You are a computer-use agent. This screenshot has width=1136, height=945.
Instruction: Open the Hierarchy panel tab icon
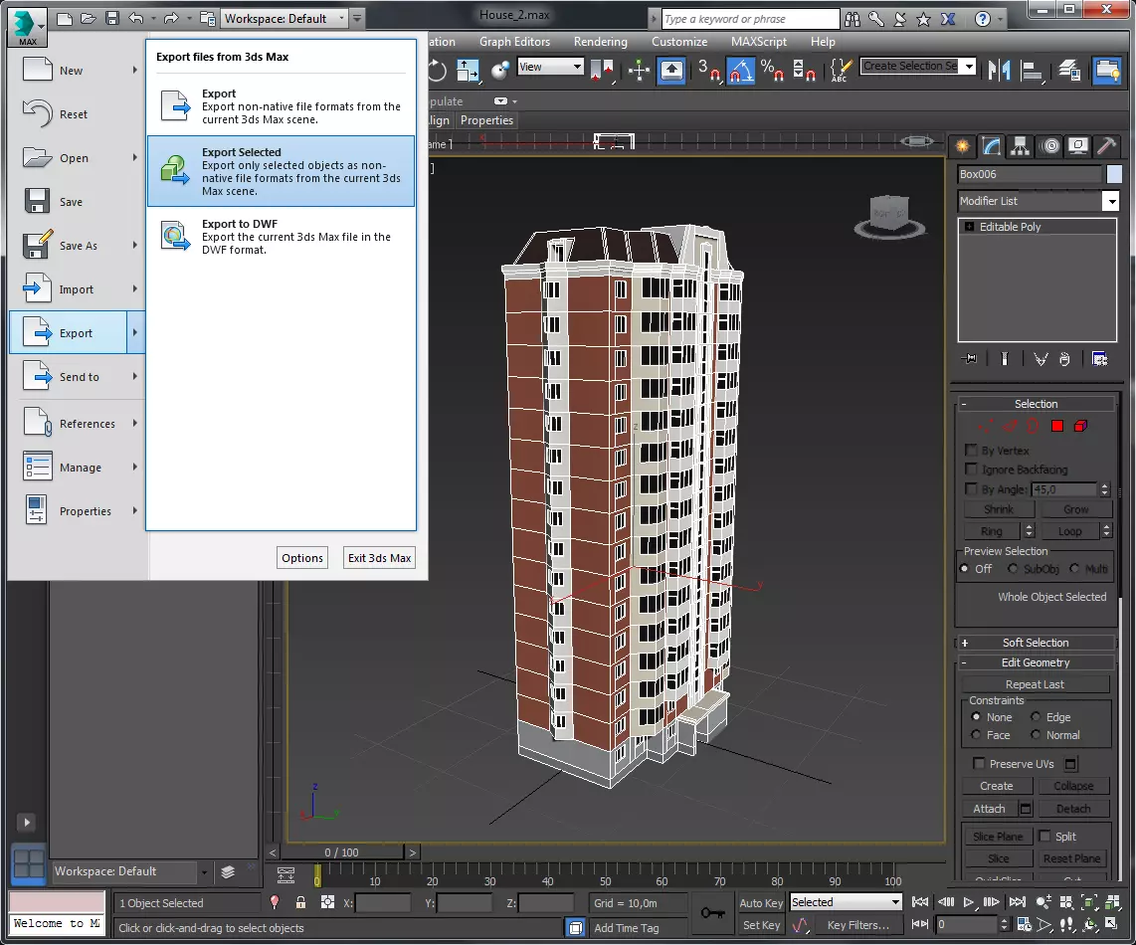pyautogui.click(x=1020, y=146)
